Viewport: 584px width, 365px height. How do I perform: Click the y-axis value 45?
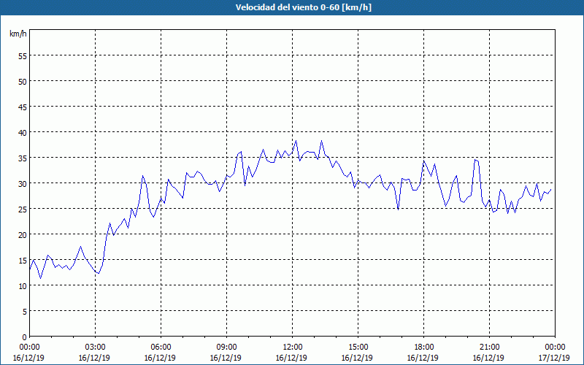point(23,108)
